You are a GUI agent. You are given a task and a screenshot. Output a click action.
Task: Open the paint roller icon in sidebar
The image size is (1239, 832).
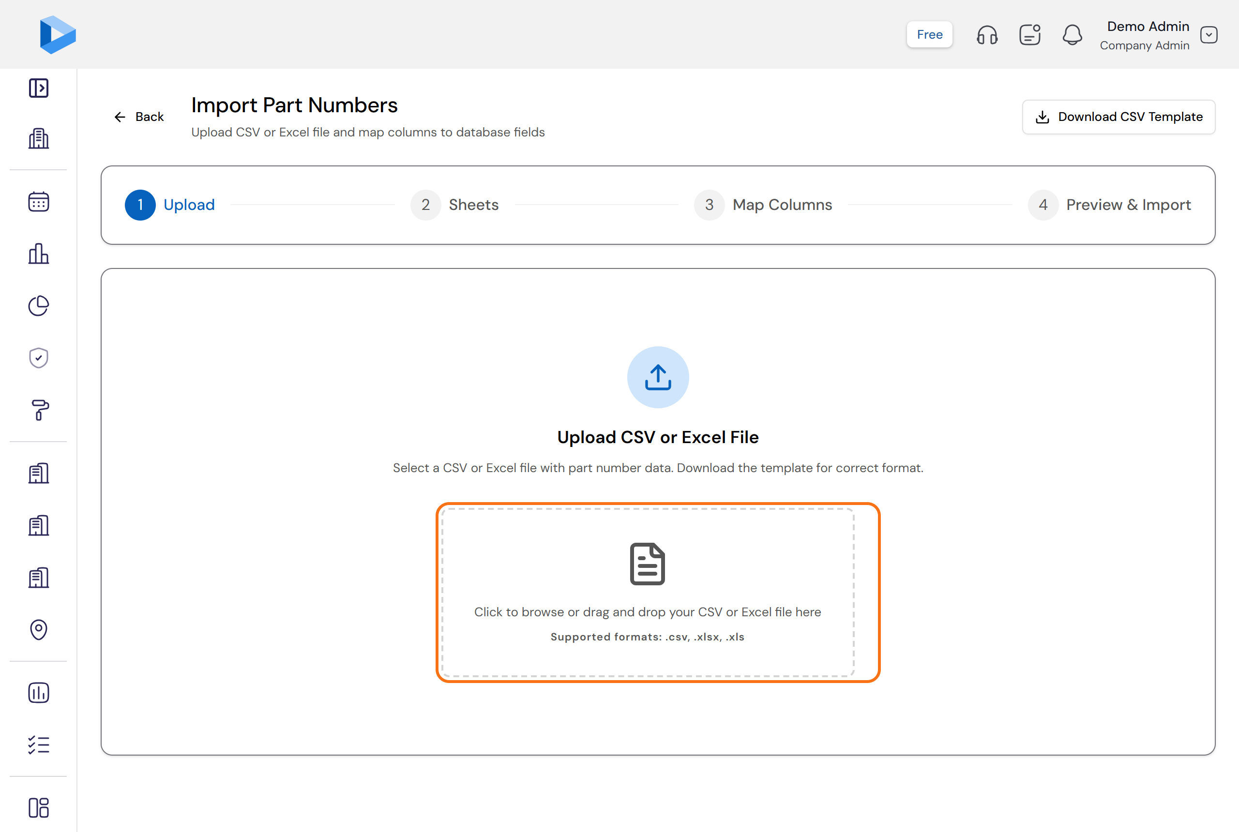click(x=38, y=410)
